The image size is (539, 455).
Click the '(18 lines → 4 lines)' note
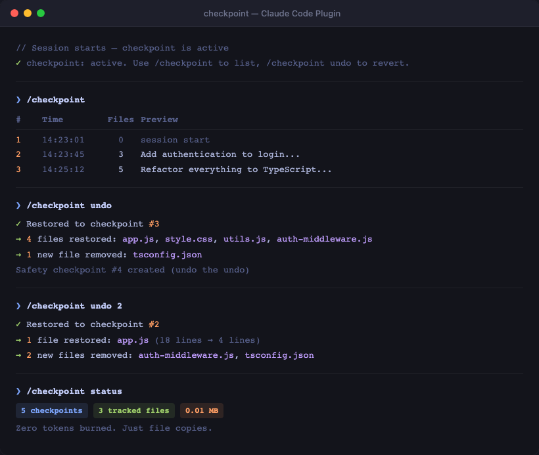pyautogui.click(x=207, y=340)
